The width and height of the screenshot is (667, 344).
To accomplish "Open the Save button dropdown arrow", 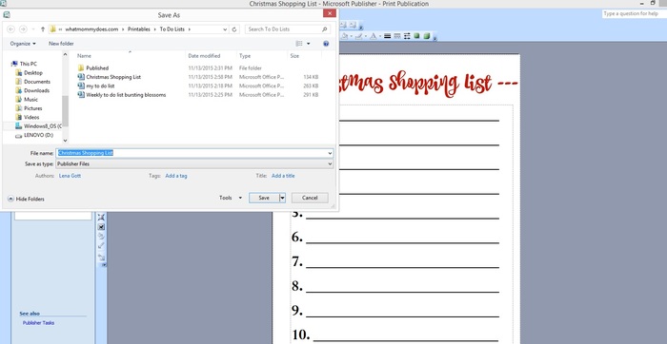I will [x=282, y=198].
